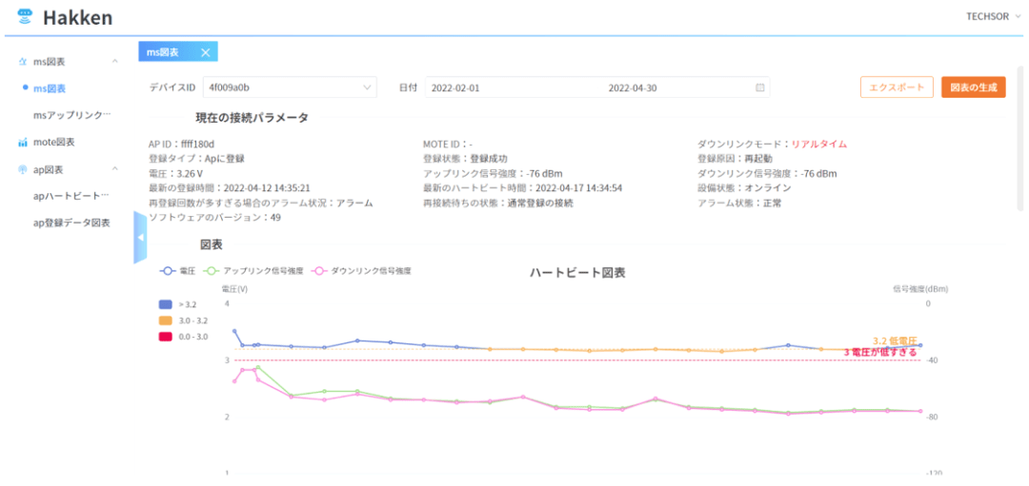Click the ハートビート図表 chart title
The image size is (1029, 486).
pos(577,273)
